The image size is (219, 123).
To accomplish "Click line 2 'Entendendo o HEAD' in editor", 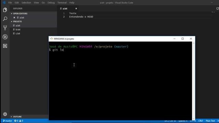I will [x=81, y=17].
